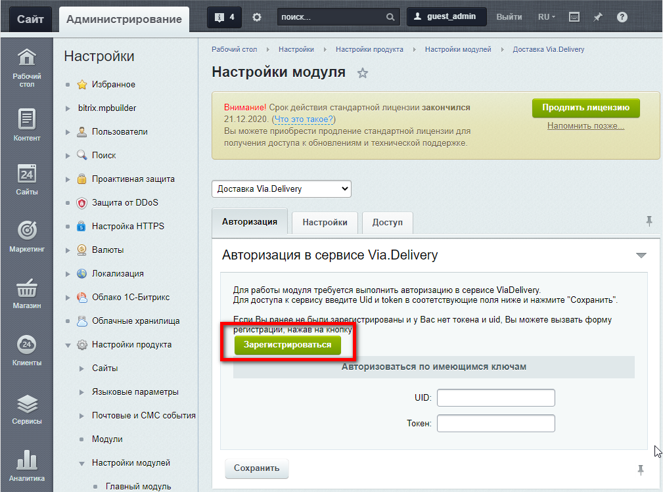Viewport: 663px width, 492px height.
Task: Focus the UID input field
Action: 495,398
